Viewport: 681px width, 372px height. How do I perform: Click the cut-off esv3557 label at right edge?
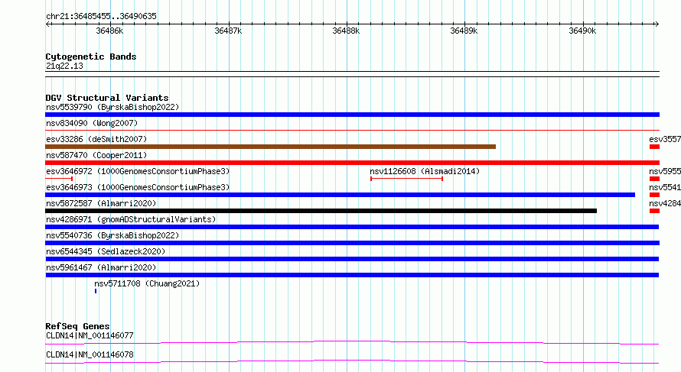(665, 139)
